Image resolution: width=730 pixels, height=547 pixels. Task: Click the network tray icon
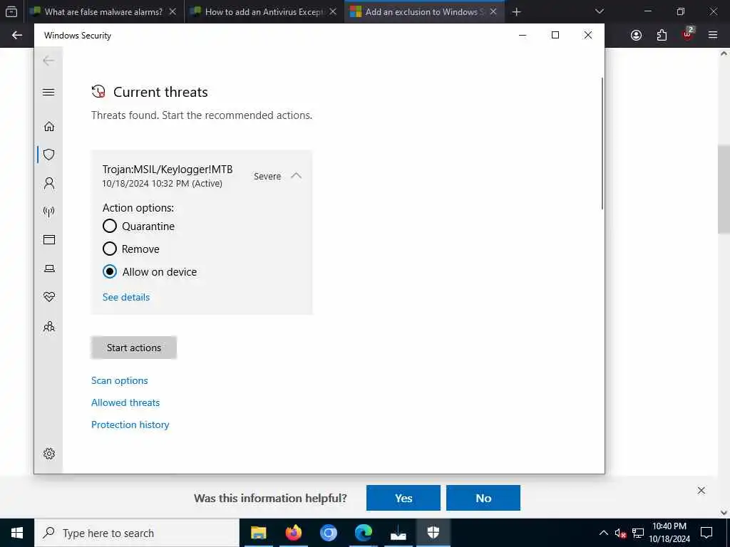638,533
